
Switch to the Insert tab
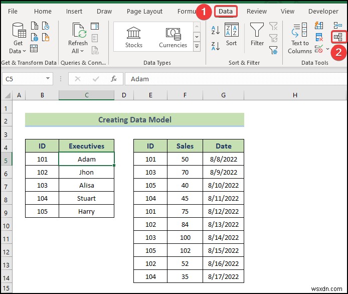pos(74,12)
